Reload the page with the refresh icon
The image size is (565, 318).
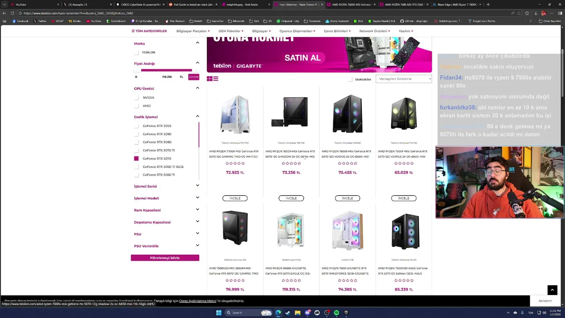[x=12, y=13]
